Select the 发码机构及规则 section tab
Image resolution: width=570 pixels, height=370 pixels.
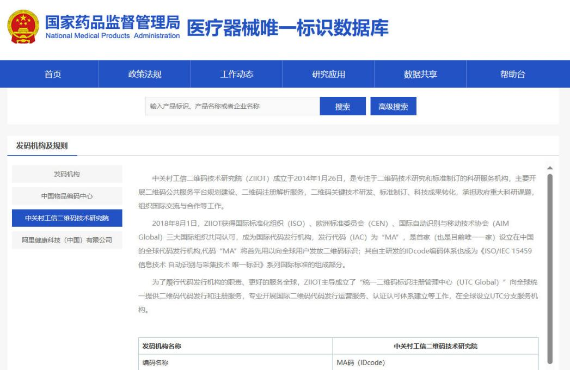pos(39,145)
